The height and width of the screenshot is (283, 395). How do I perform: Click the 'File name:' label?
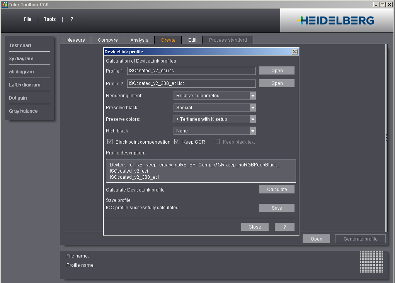pos(78,256)
